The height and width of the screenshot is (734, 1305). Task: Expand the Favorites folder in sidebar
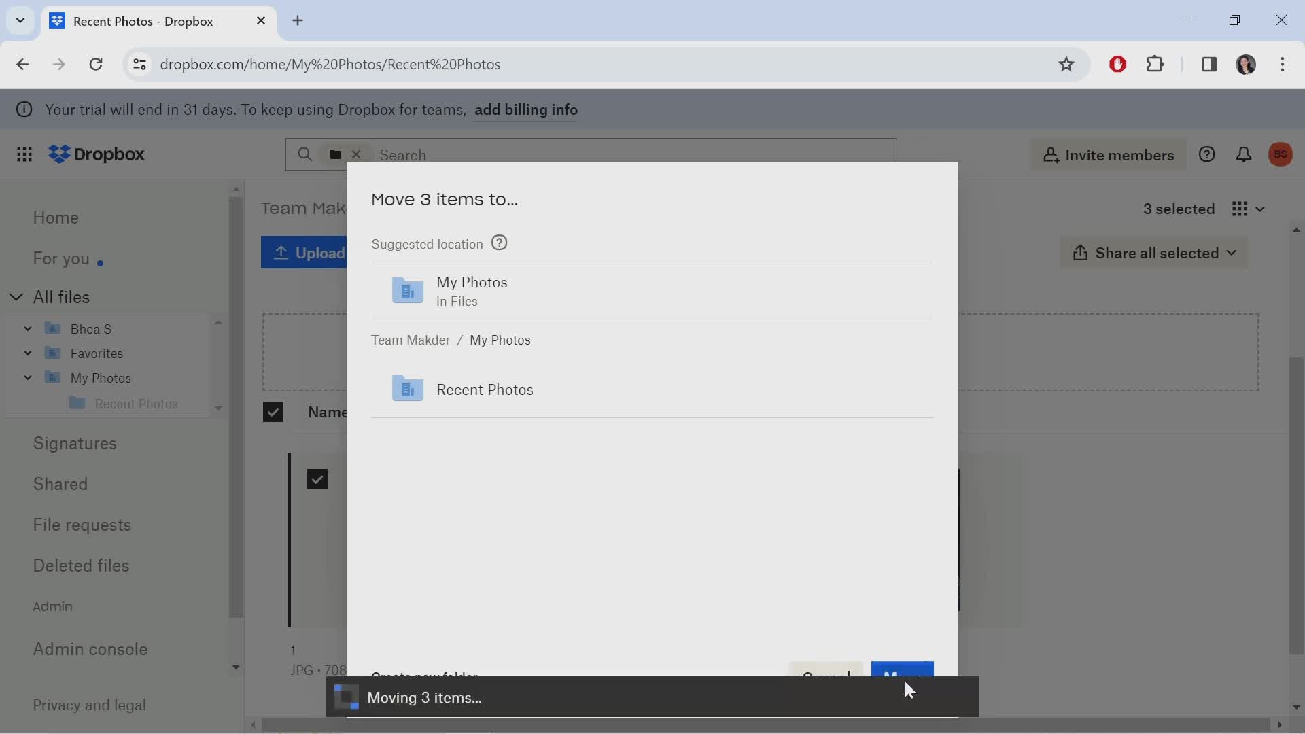(28, 353)
